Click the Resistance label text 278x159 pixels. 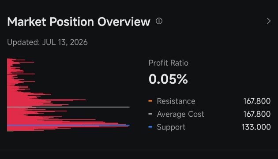pyautogui.click(x=176, y=101)
